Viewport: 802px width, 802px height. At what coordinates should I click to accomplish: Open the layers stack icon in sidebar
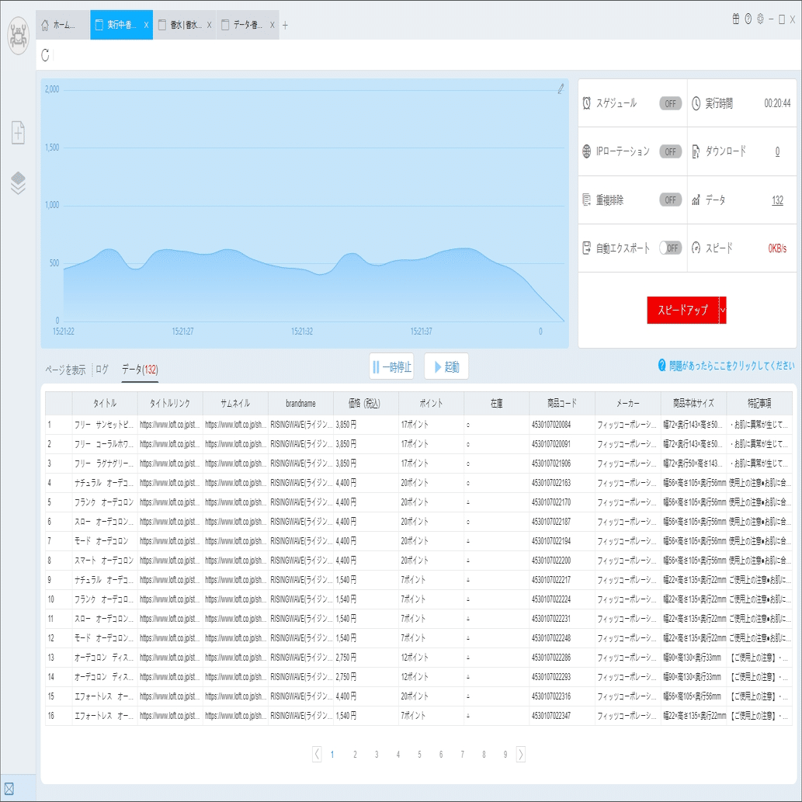[x=18, y=182]
